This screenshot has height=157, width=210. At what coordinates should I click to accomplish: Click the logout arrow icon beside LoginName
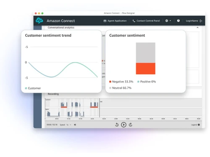click(x=201, y=21)
